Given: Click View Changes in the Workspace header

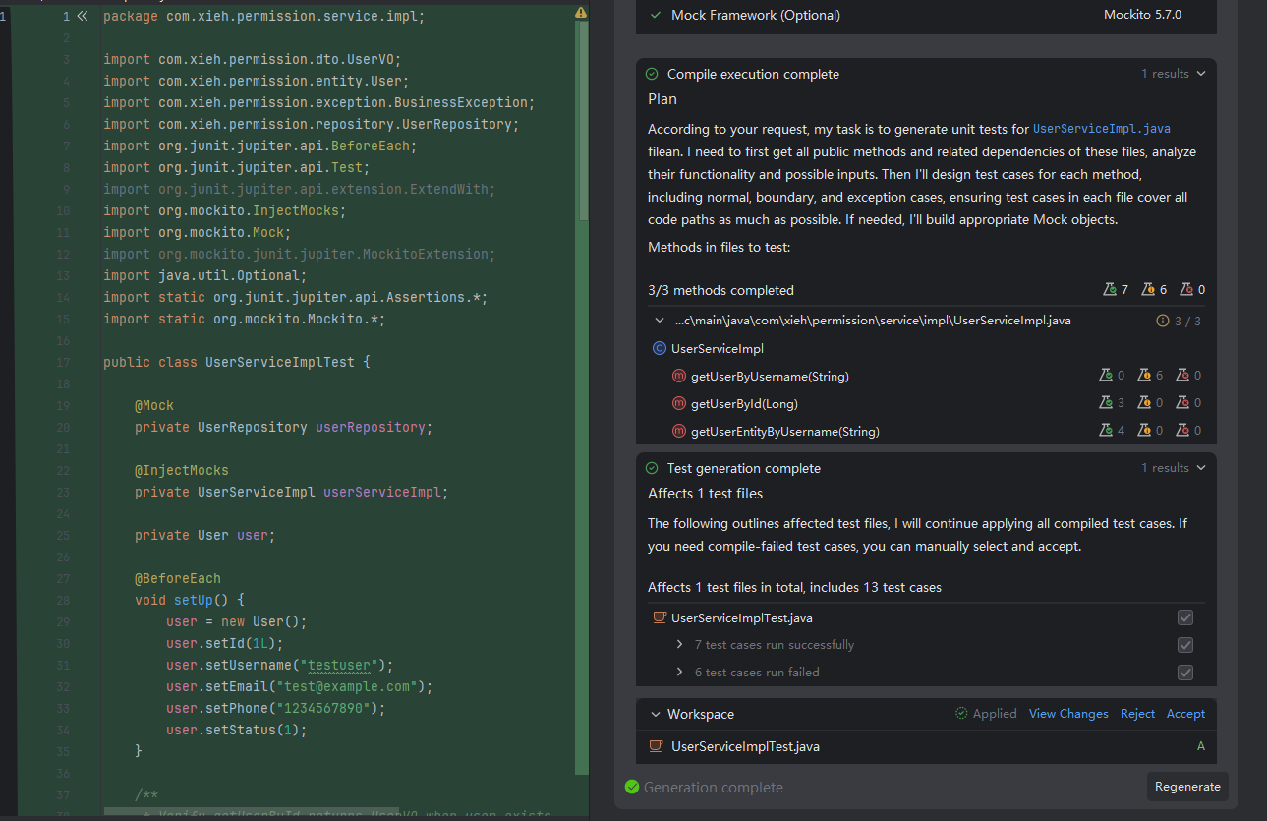Looking at the screenshot, I should [1067, 714].
